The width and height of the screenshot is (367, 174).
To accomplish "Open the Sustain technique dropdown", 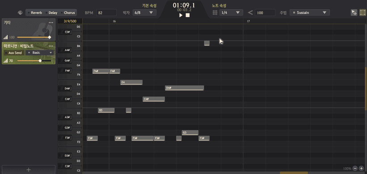I will [x=310, y=13].
